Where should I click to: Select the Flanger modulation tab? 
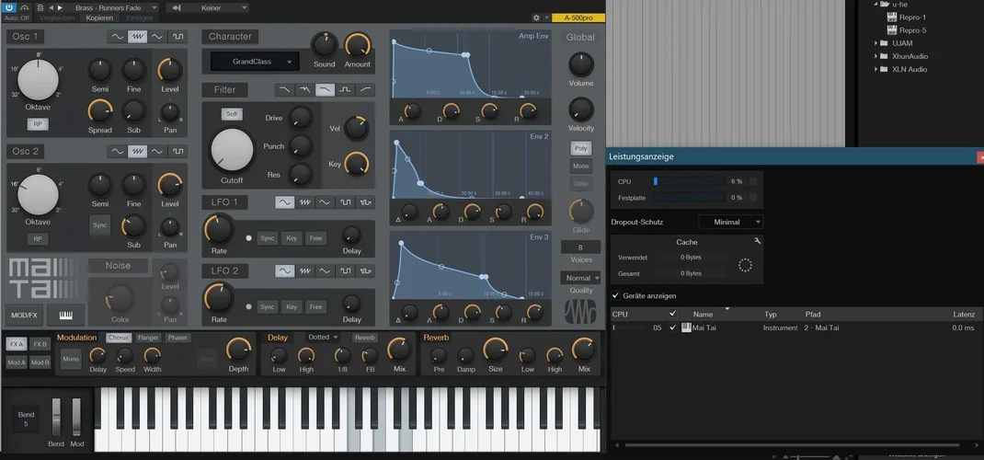pos(148,338)
